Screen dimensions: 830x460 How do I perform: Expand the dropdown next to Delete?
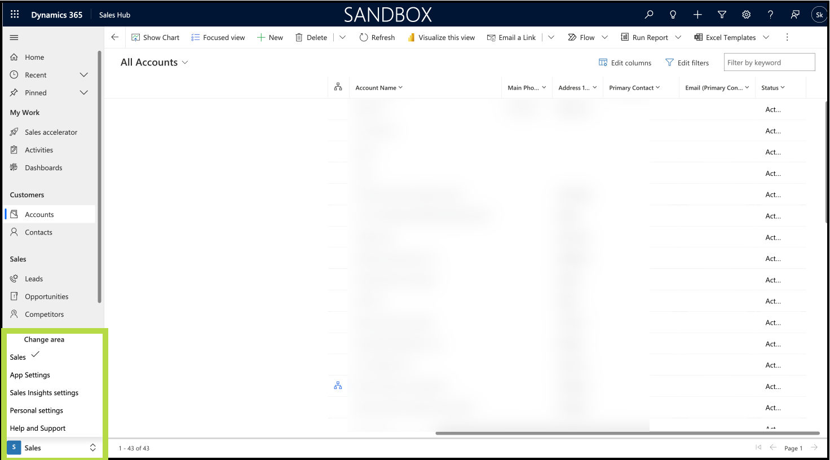(x=342, y=37)
